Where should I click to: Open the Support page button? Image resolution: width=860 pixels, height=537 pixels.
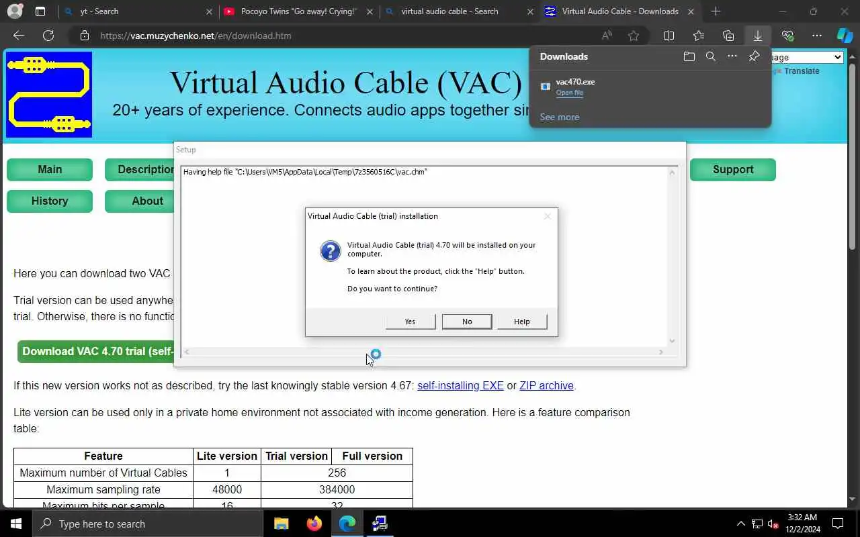[733, 170]
